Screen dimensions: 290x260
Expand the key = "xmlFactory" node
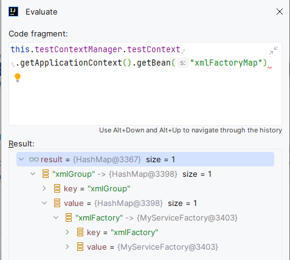pyautogui.click(x=67, y=232)
